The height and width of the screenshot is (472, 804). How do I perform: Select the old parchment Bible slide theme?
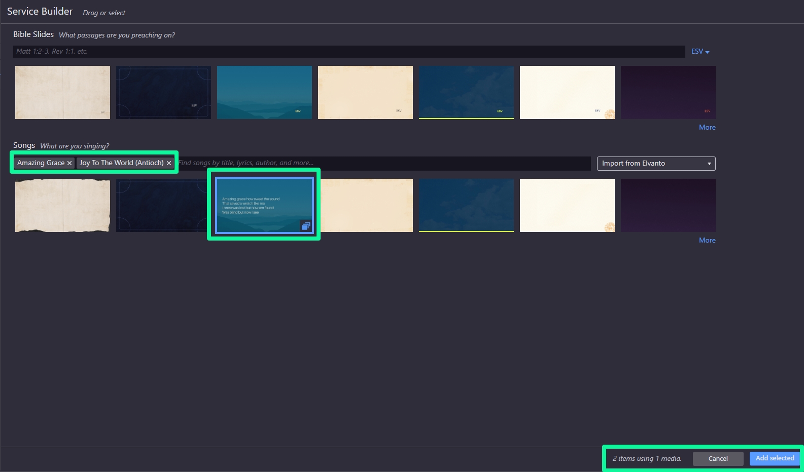pos(62,93)
